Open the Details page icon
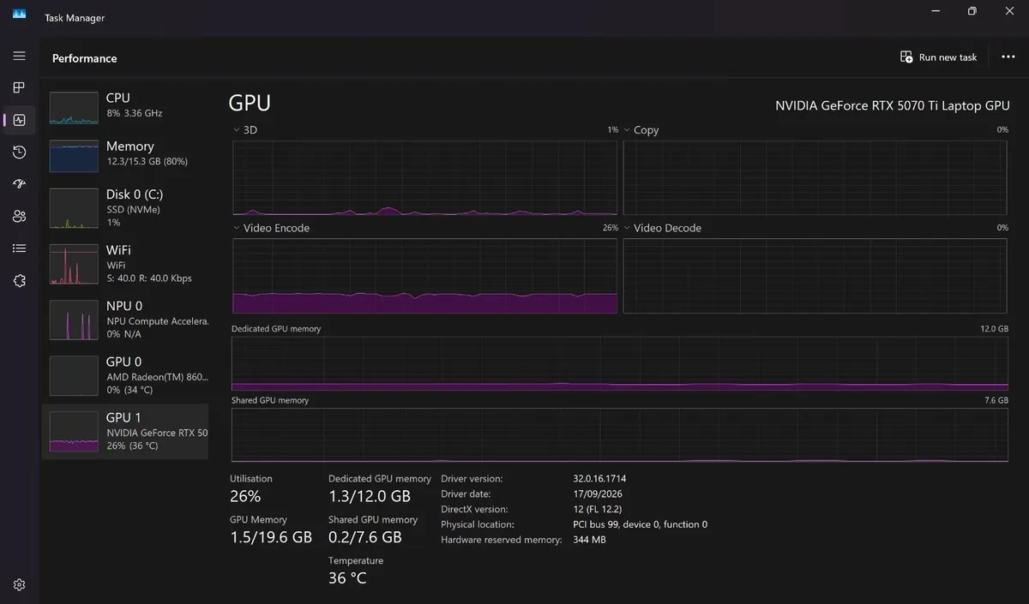This screenshot has height=604, width=1029. tap(19, 248)
